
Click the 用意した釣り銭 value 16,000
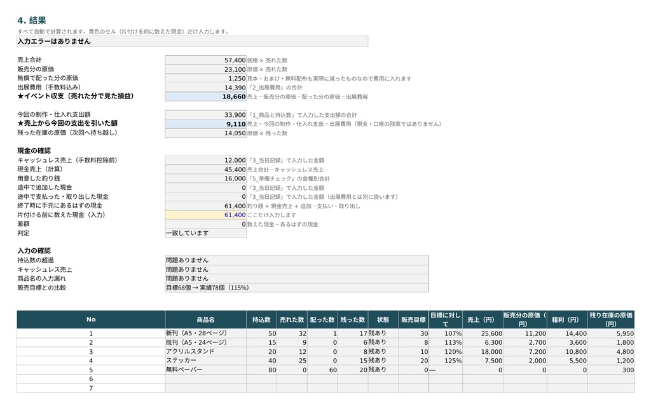click(205, 178)
